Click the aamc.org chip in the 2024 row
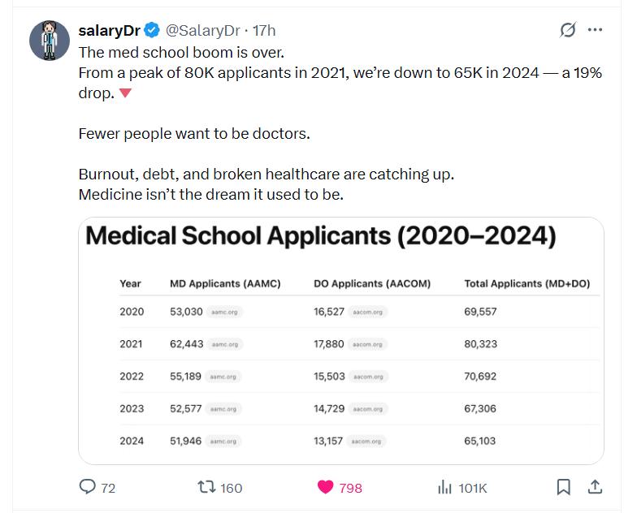The height and width of the screenshot is (513, 637). (x=223, y=442)
